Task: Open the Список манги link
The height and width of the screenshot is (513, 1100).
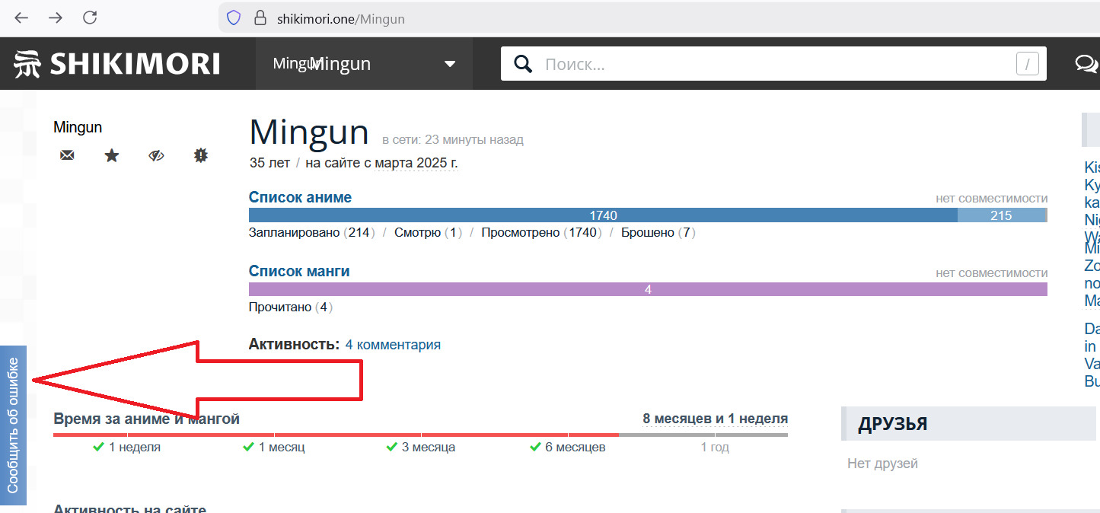Action: [x=299, y=271]
